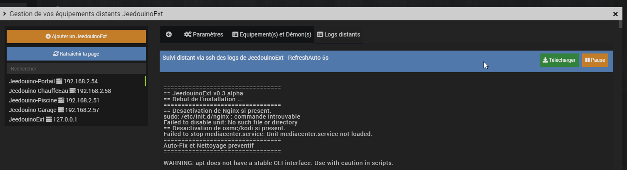
Task: Select Jeedouino-Portail equipment
Action: (x=53, y=81)
